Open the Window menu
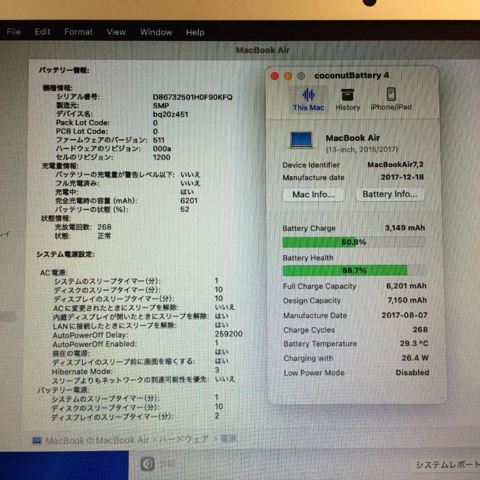The height and width of the screenshot is (480, 480). click(156, 32)
